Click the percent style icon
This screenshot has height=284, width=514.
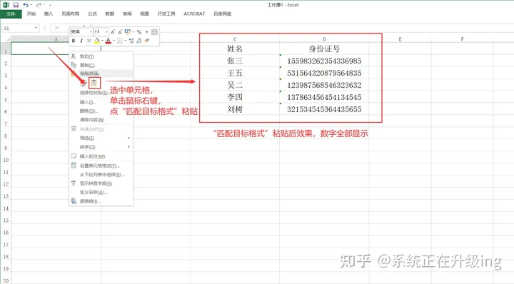coord(139,32)
